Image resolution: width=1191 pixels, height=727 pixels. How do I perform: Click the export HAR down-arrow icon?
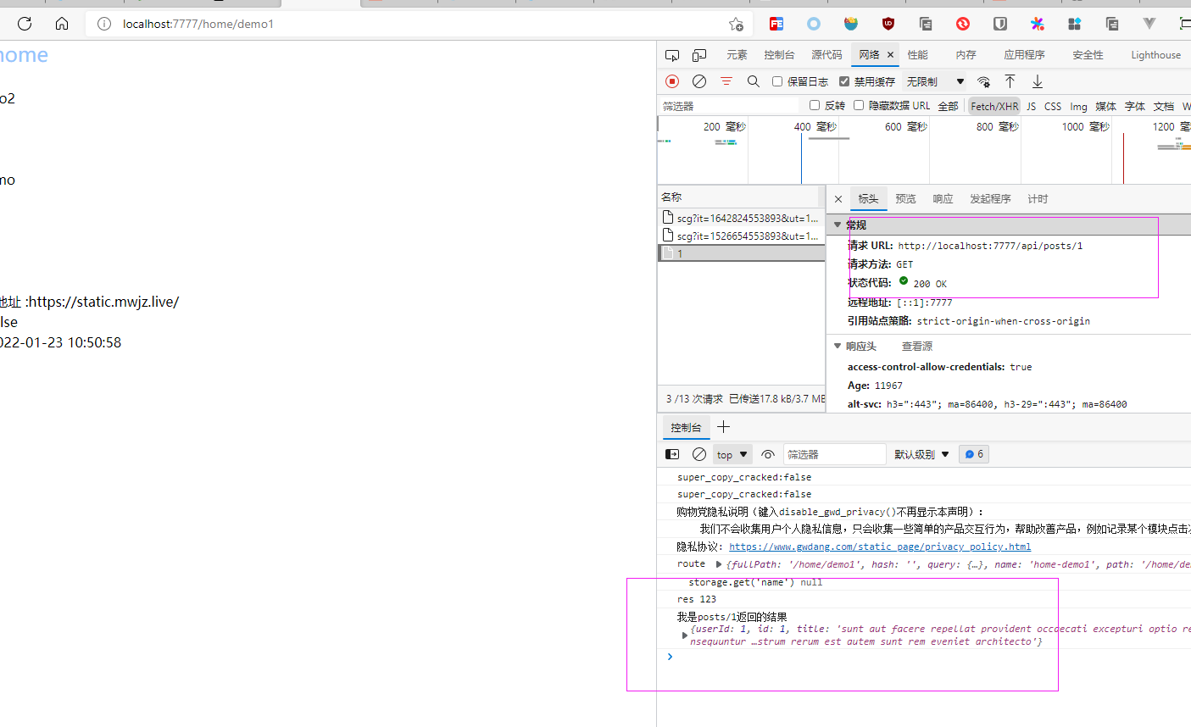[x=1038, y=81]
